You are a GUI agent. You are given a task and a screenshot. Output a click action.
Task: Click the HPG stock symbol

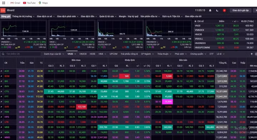[x=7, y=117]
